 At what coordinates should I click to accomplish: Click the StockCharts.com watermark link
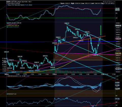click(x=109, y=2)
